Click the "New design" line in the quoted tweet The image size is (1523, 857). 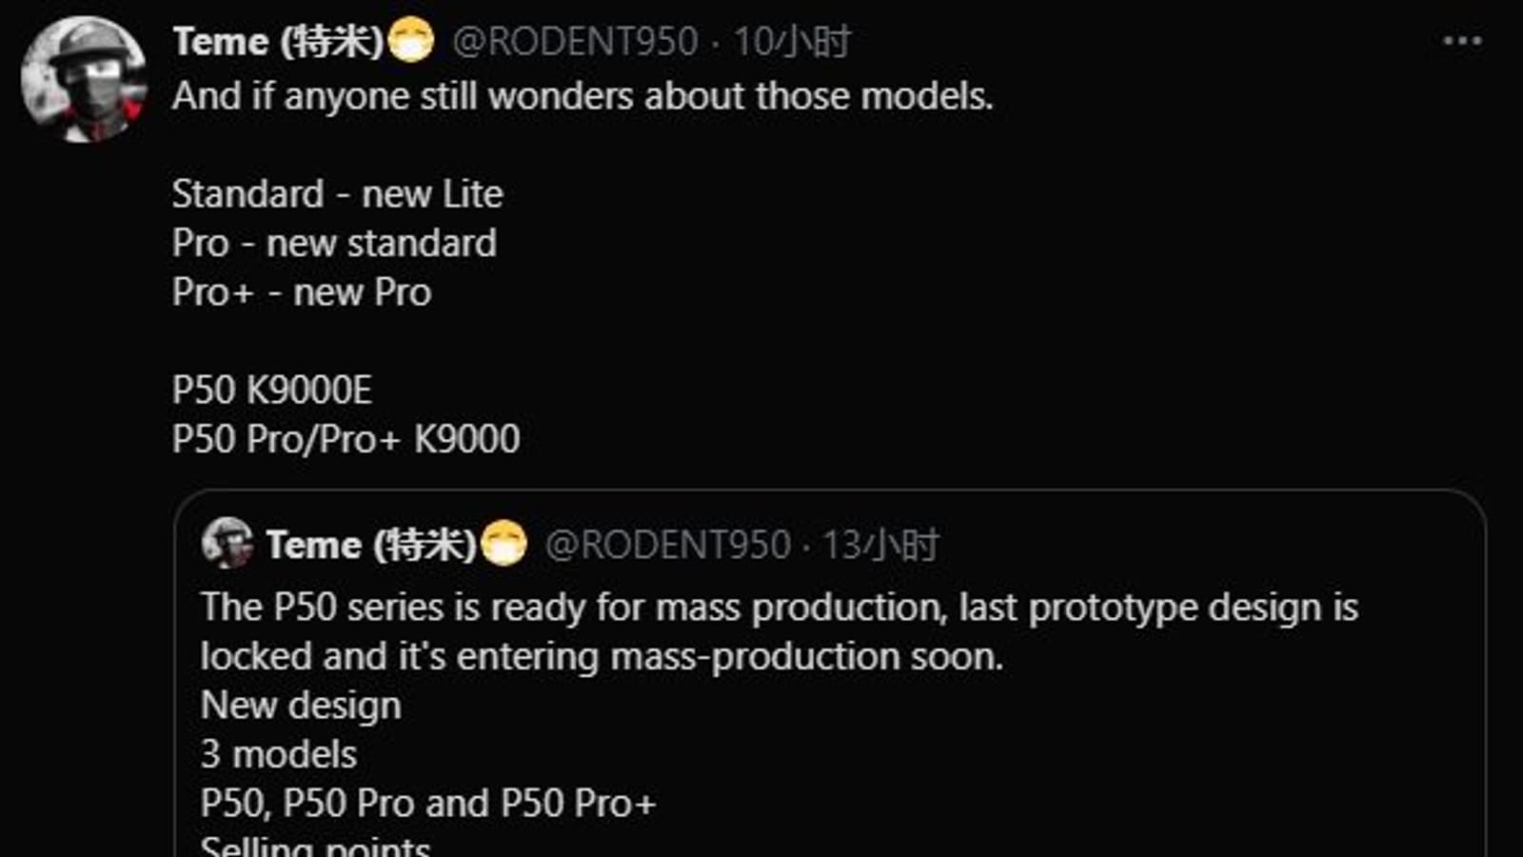pos(301,706)
